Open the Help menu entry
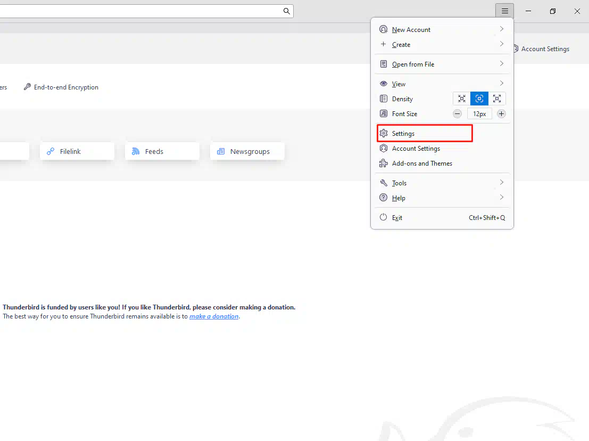This screenshot has width=589, height=441. point(442,198)
